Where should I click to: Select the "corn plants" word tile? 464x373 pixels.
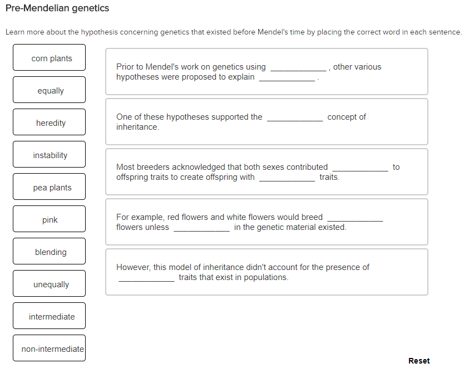(x=49, y=57)
